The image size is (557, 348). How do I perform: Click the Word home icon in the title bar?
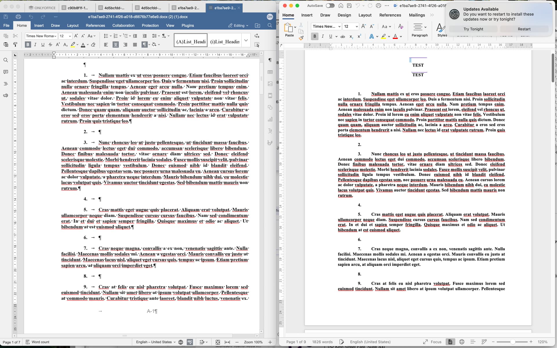click(x=341, y=6)
